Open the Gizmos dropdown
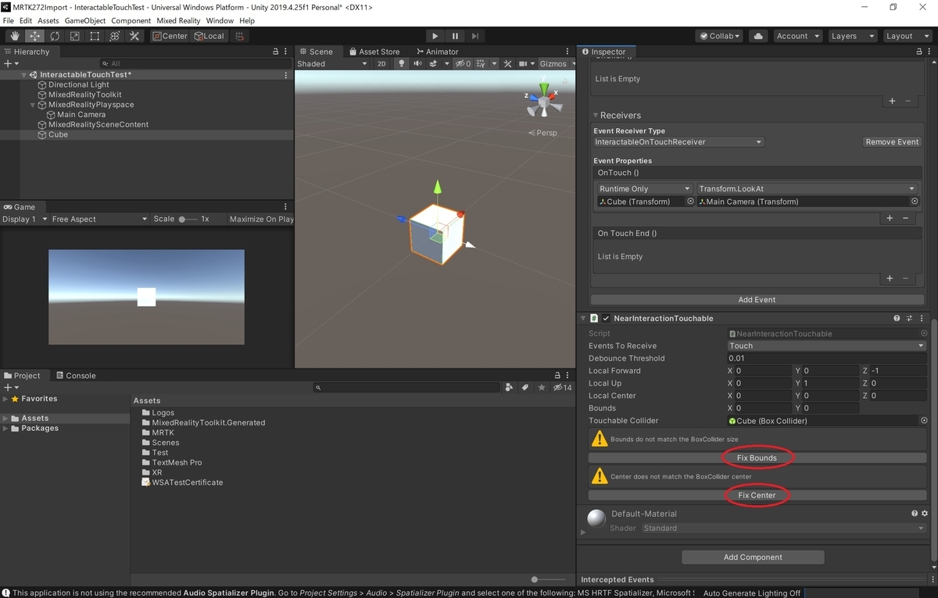 coord(557,64)
